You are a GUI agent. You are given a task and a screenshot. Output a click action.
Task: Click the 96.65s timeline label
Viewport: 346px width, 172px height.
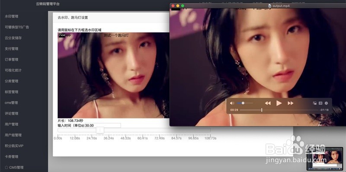tap(193, 138)
